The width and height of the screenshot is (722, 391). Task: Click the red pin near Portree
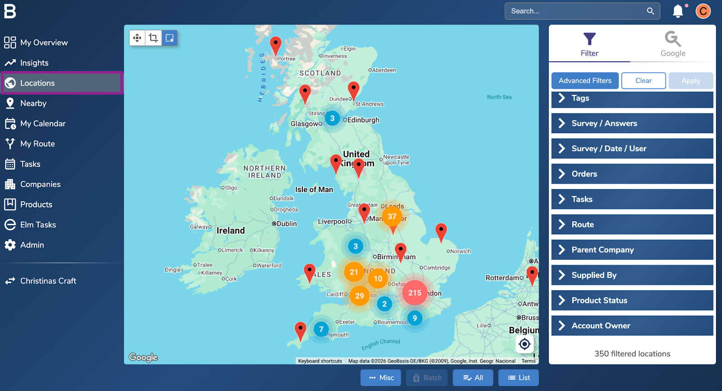click(x=276, y=46)
